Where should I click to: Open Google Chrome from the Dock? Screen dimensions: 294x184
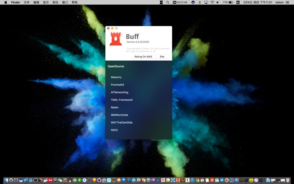[x=197, y=180]
